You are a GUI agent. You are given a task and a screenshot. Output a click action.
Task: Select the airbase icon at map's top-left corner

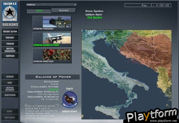click(84, 31)
